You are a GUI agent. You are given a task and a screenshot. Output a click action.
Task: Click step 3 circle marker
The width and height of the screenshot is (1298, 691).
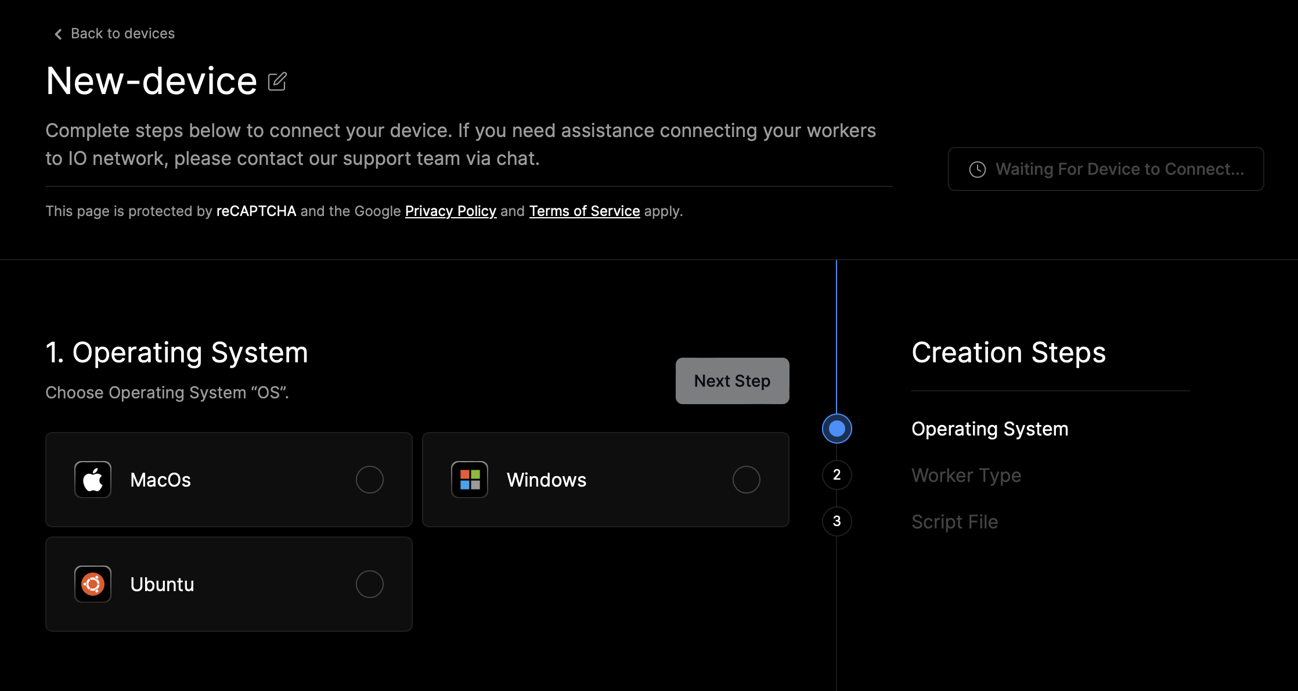pos(837,521)
